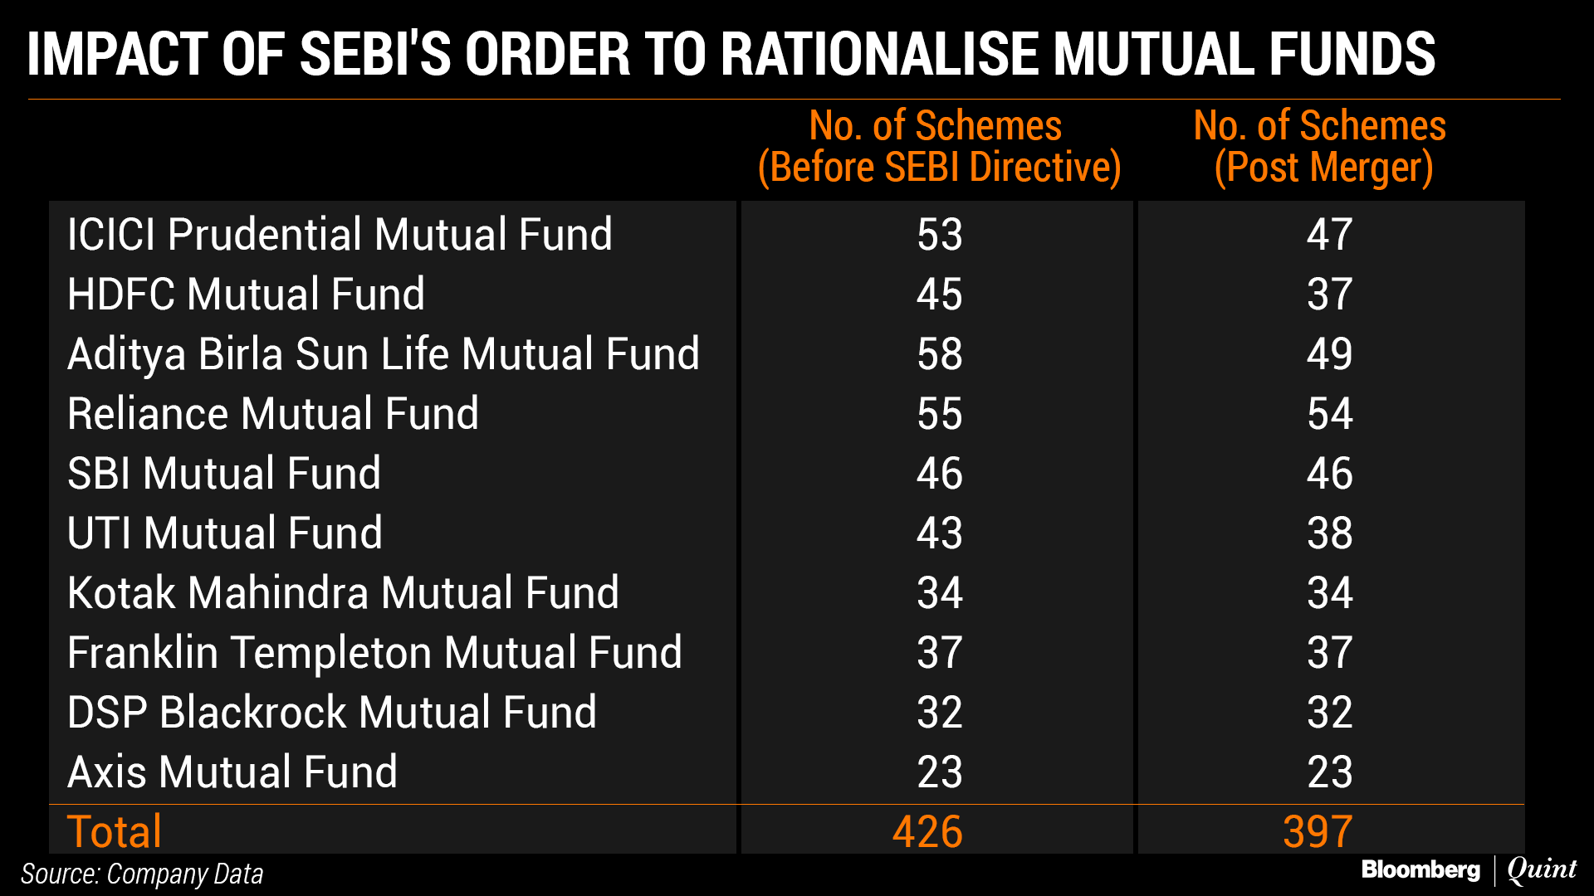Click the Franklin Templeton Mutual Fund label
The image size is (1594, 896).
(374, 653)
